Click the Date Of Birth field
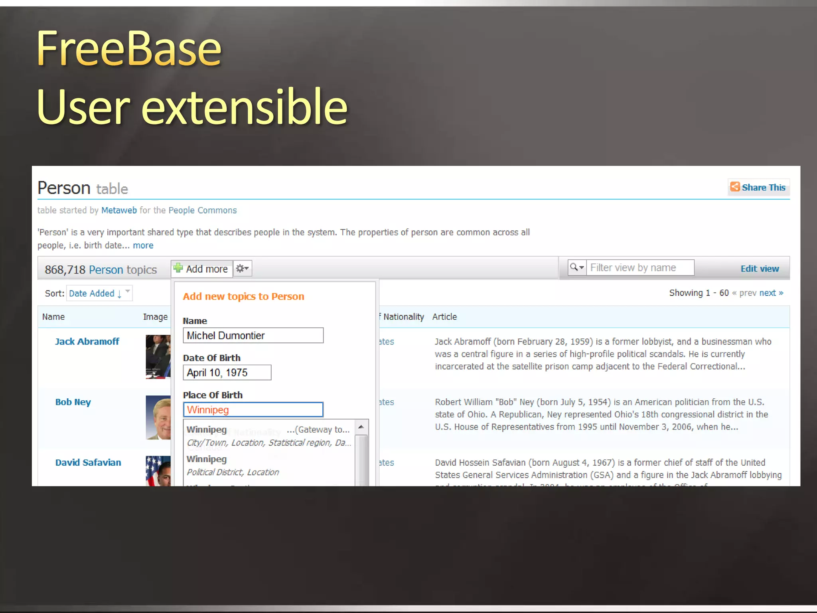Viewport: 817px width, 613px height. (227, 372)
